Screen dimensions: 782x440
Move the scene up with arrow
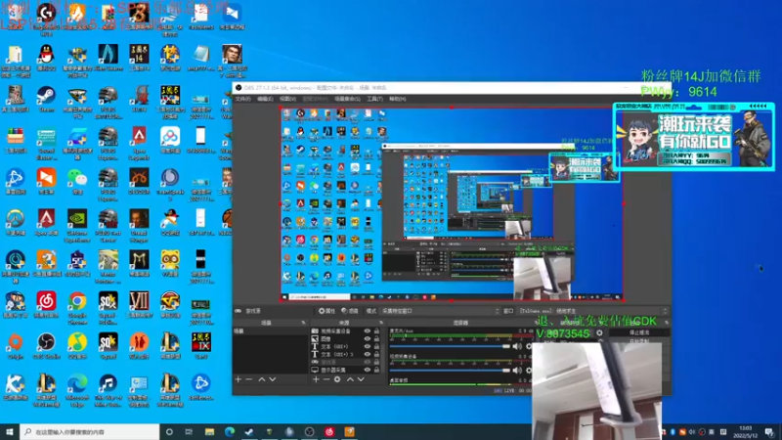coord(262,379)
